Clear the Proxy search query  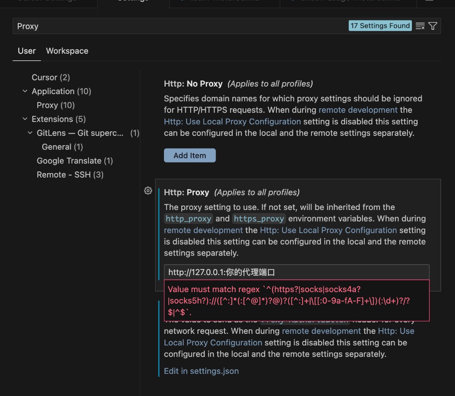click(x=419, y=26)
